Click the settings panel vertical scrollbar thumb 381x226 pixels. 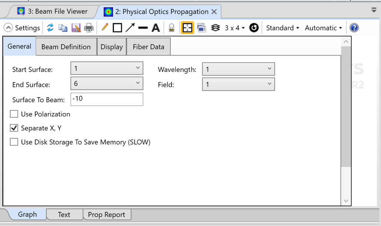pyautogui.click(x=346, y=107)
